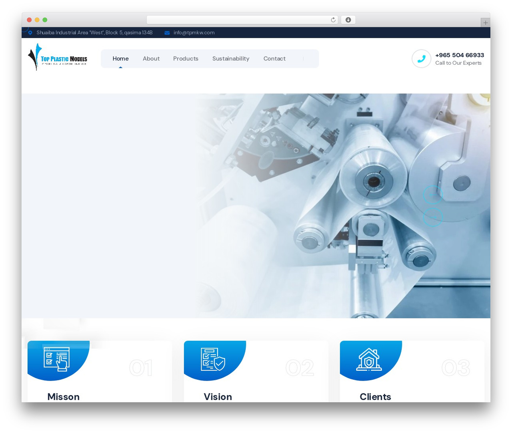Screen dimensions: 512x433
Task: Add a new browser tab
Action: (486, 23)
